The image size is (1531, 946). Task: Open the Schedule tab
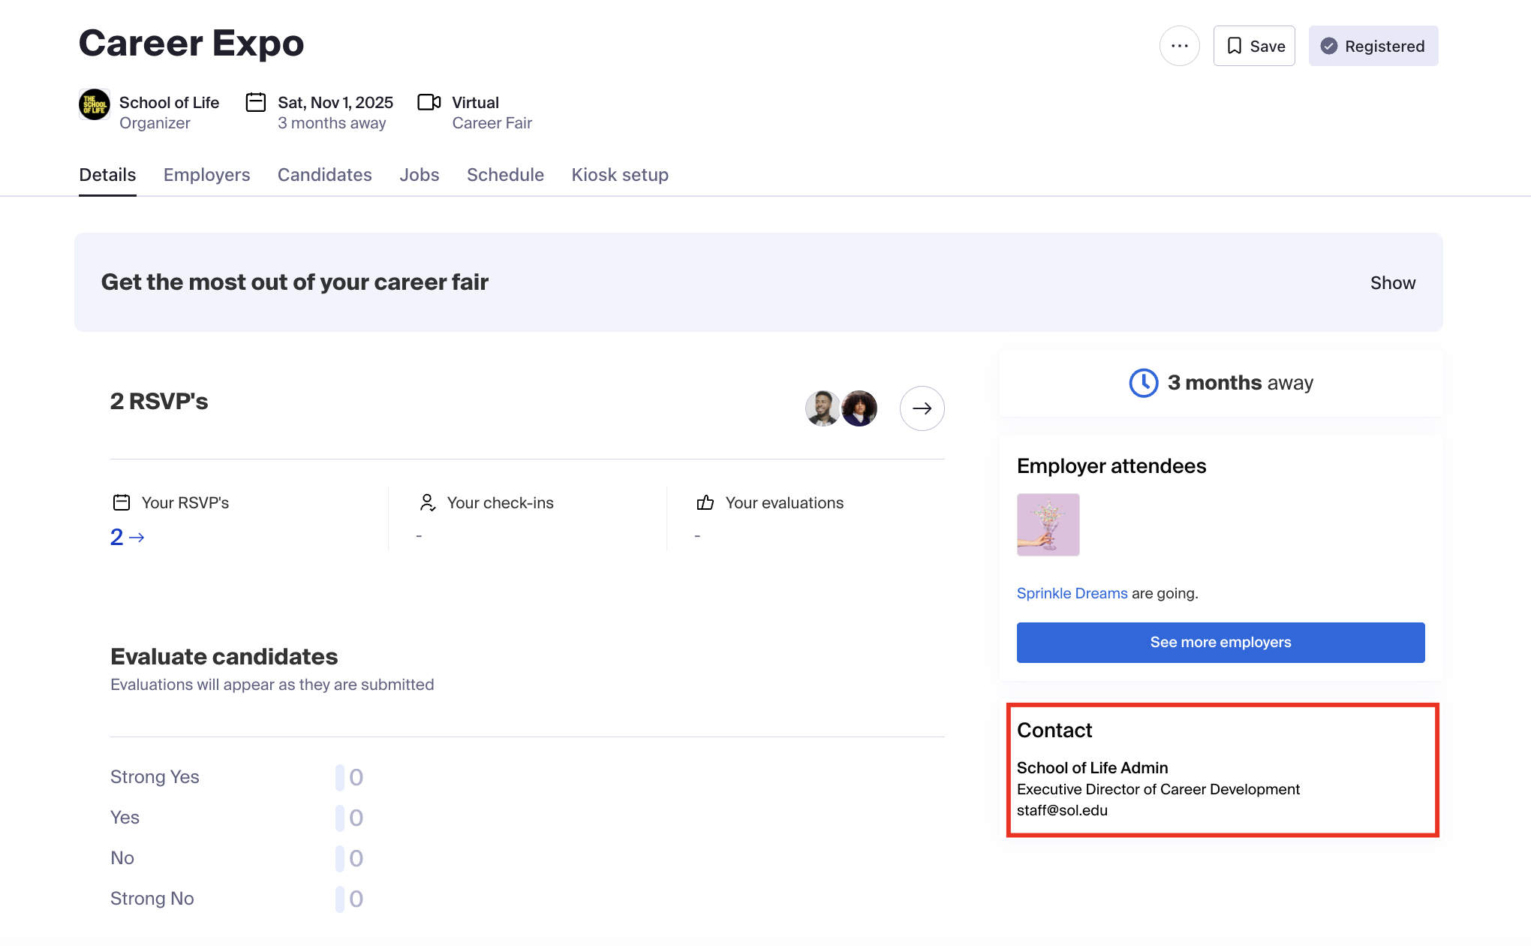(x=505, y=175)
